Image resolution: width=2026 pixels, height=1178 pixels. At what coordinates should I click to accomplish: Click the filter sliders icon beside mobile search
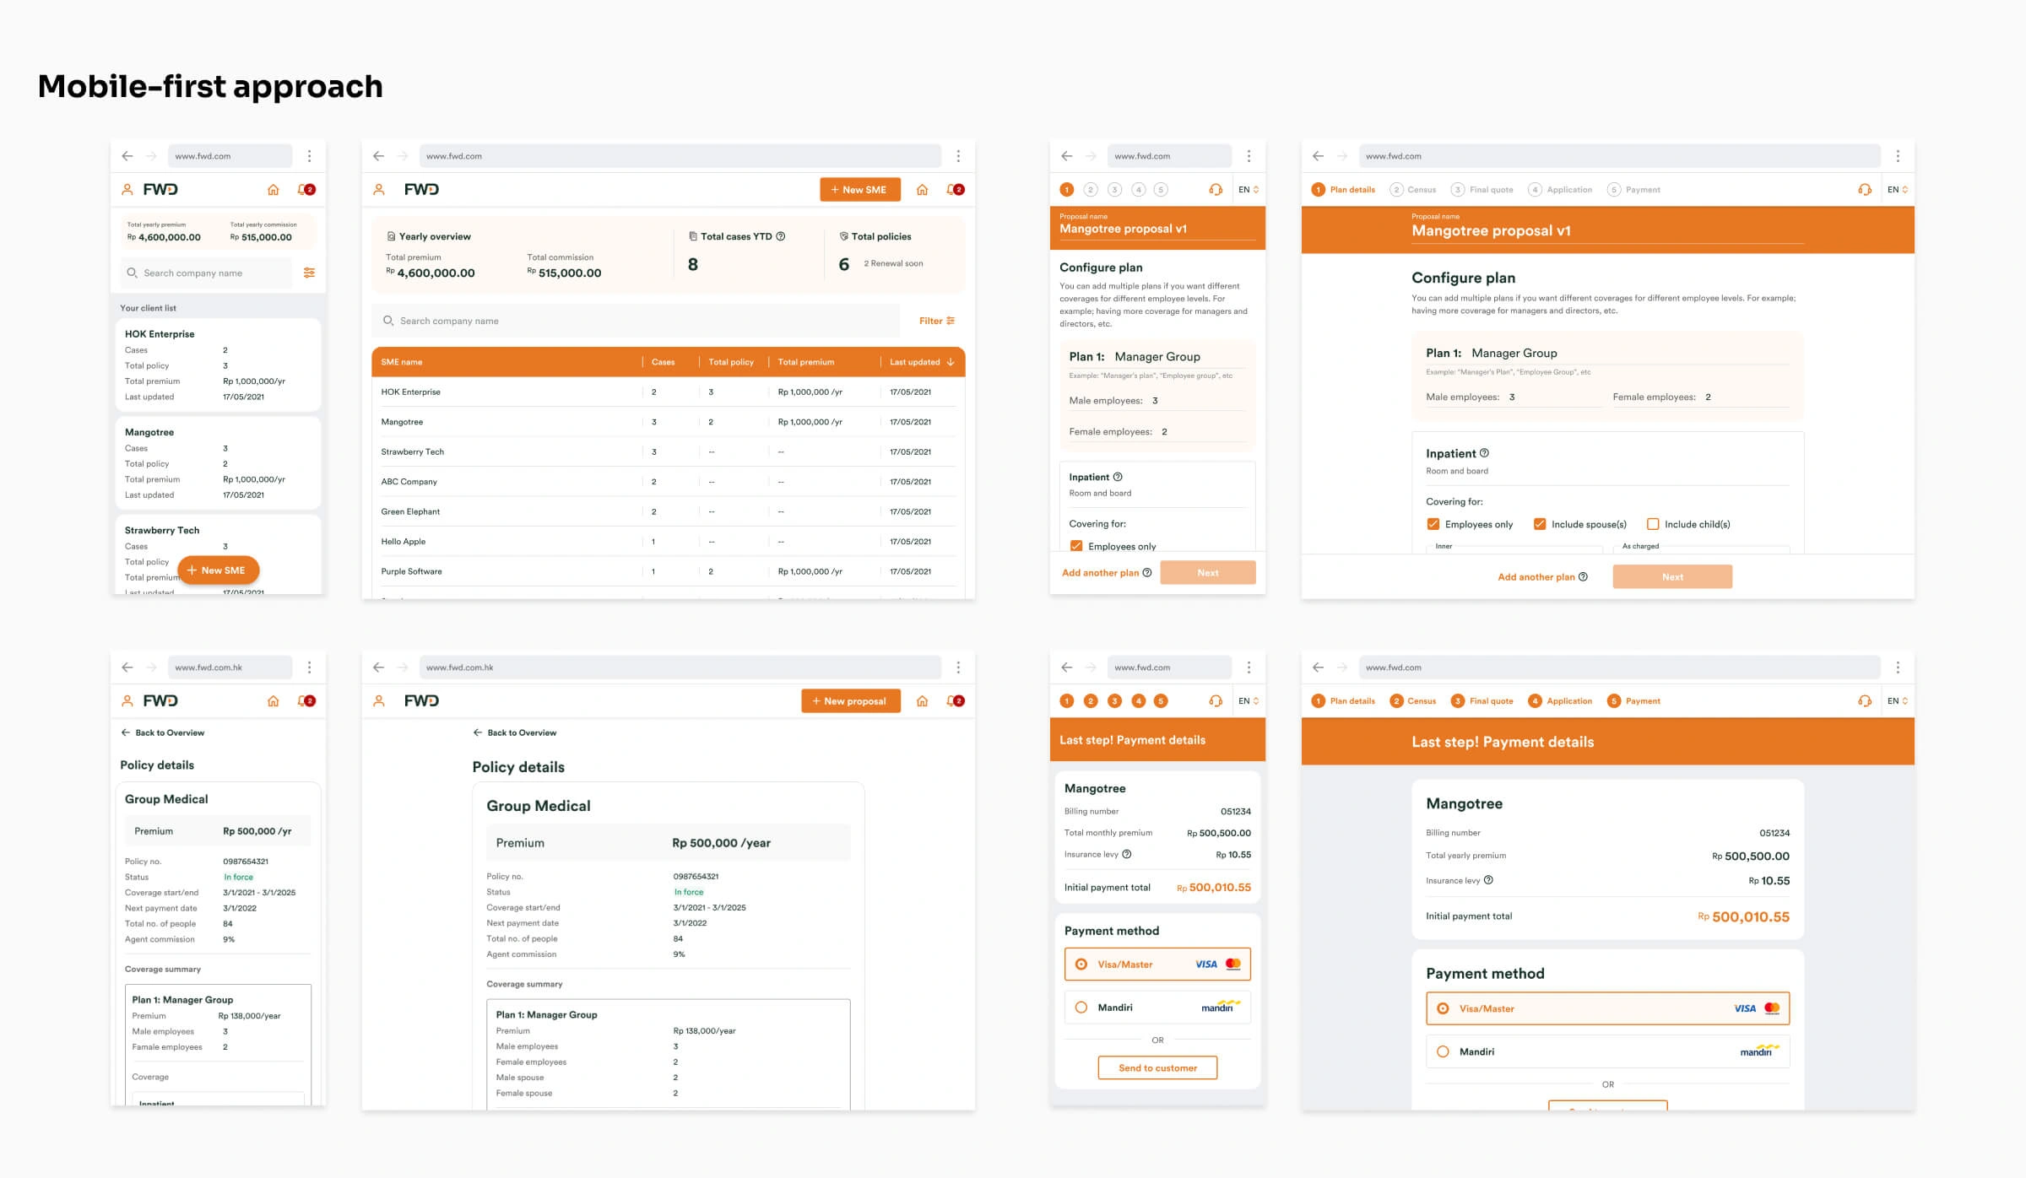[x=309, y=273]
